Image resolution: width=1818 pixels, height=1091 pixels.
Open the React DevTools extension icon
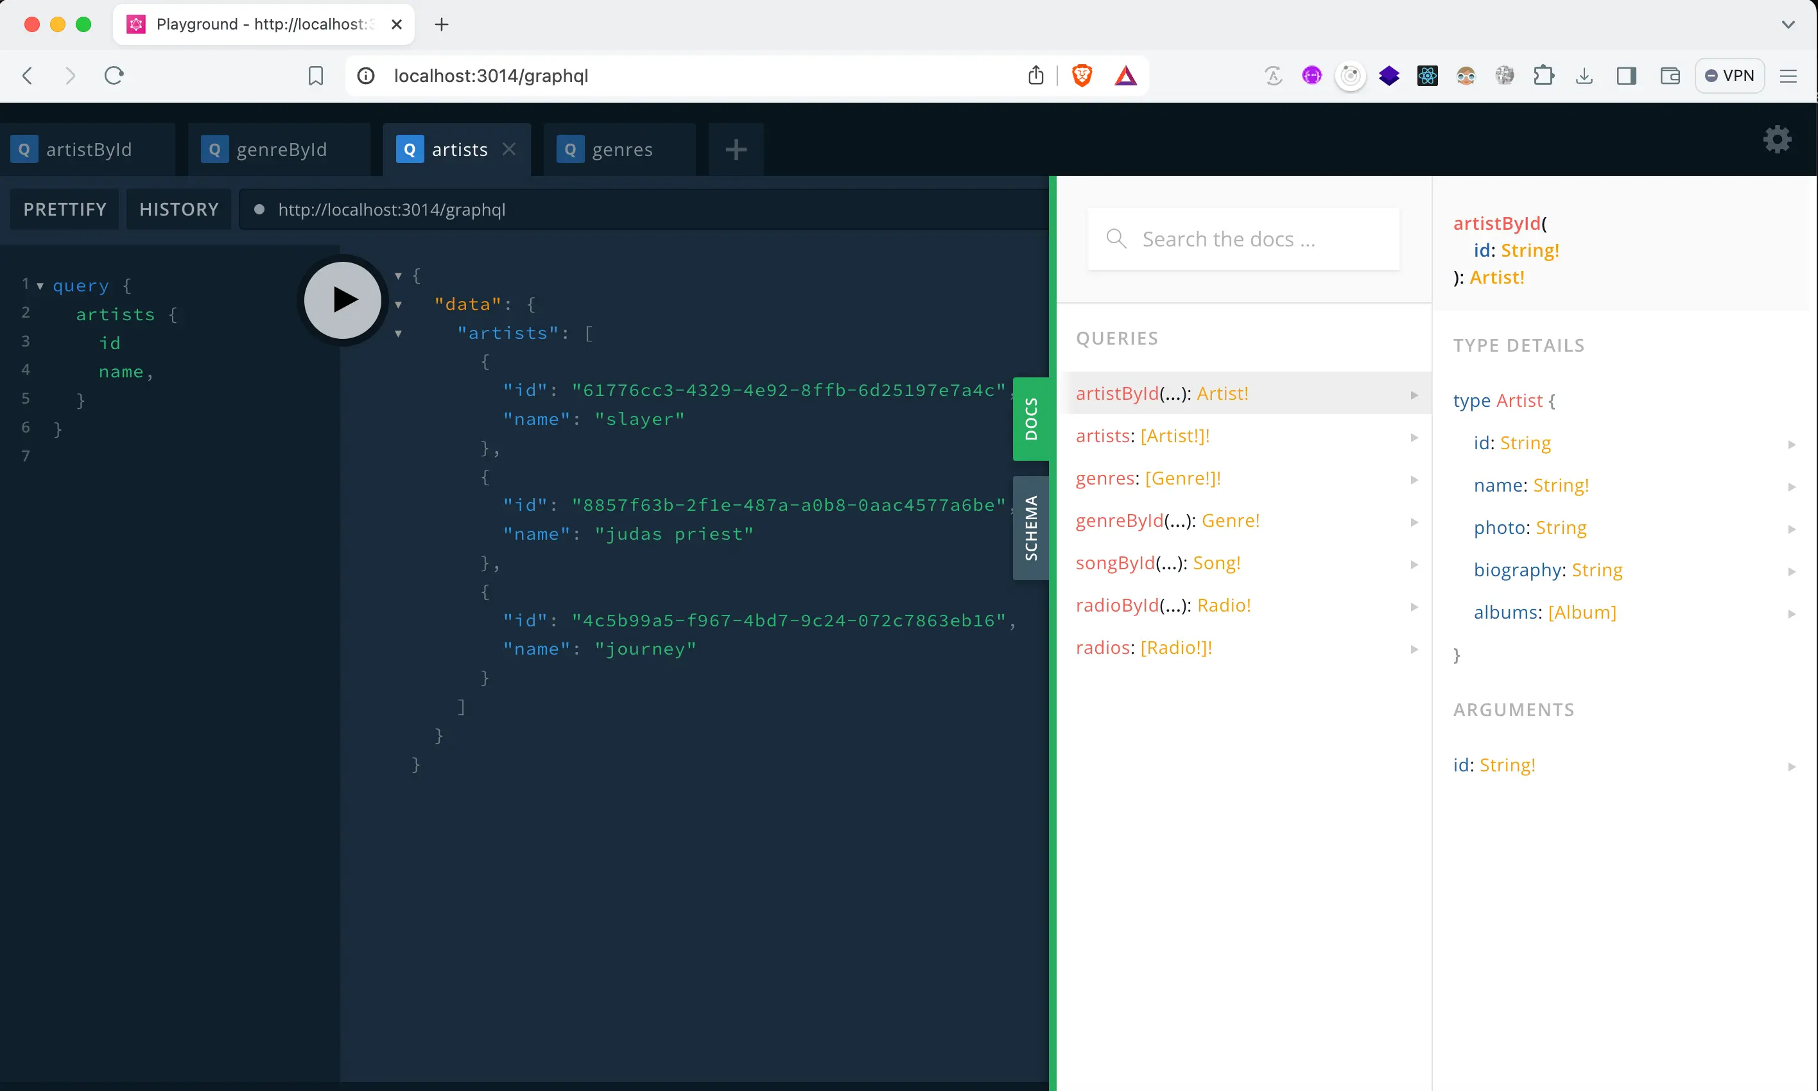(x=1427, y=75)
